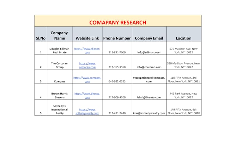
Task: Click Sotheby's International Realty cell
Action: pyautogui.click(x=60, y=108)
